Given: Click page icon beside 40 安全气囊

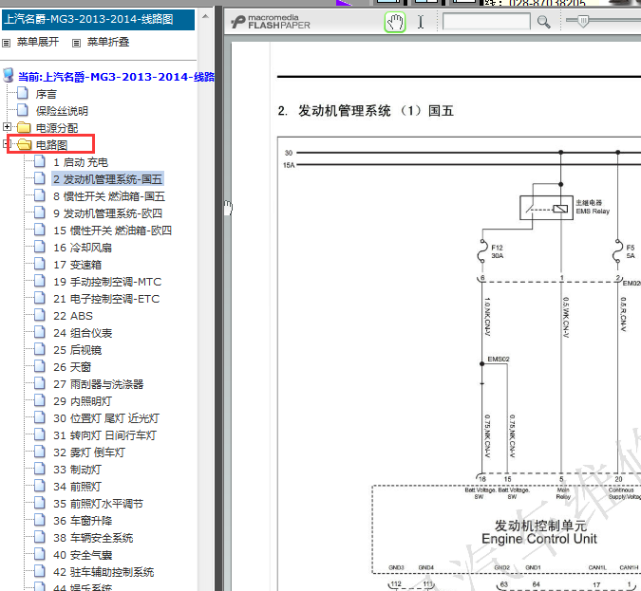Looking at the screenshot, I should pyautogui.click(x=40, y=554).
